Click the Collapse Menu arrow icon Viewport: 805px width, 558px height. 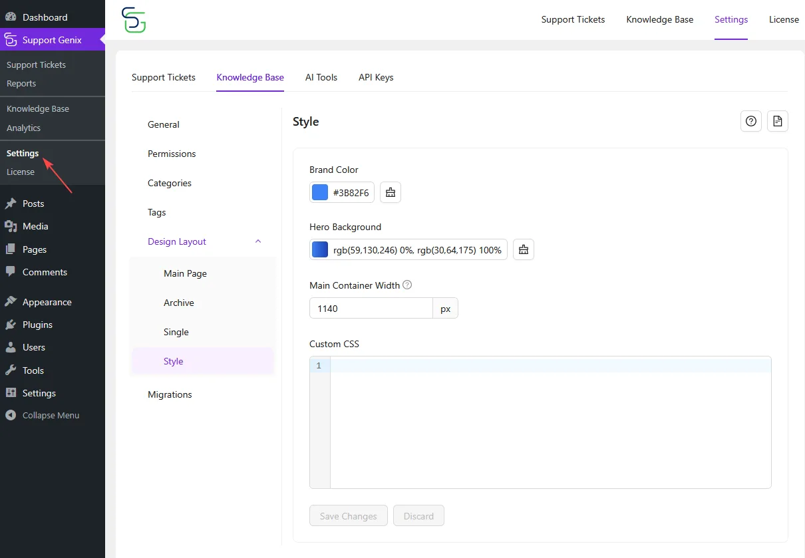click(x=10, y=415)
